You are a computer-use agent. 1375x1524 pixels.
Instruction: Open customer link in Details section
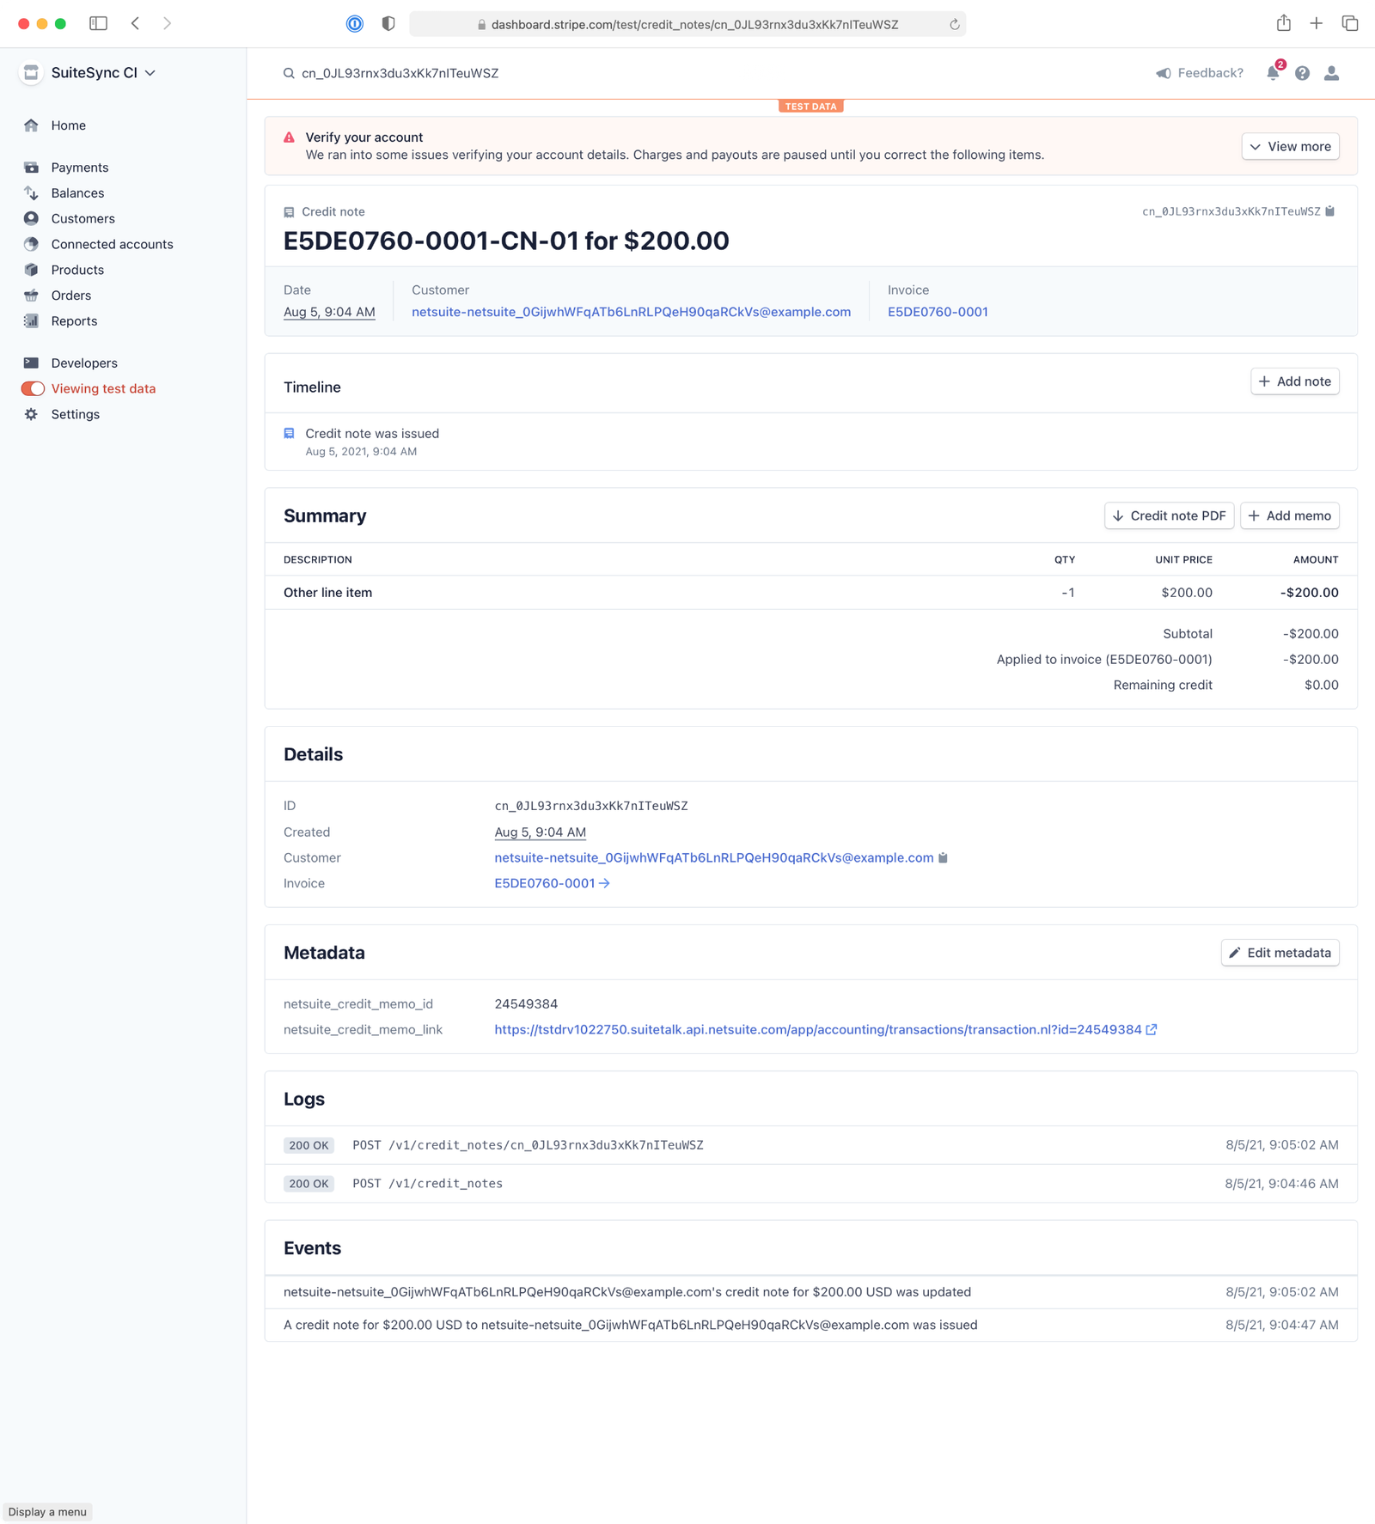point(713,857)
